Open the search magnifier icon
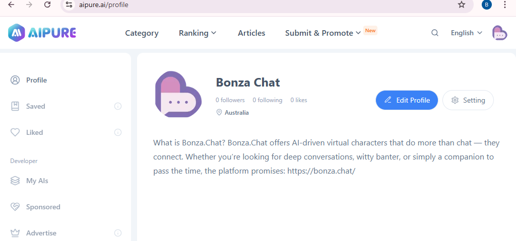 click(435, 33)
